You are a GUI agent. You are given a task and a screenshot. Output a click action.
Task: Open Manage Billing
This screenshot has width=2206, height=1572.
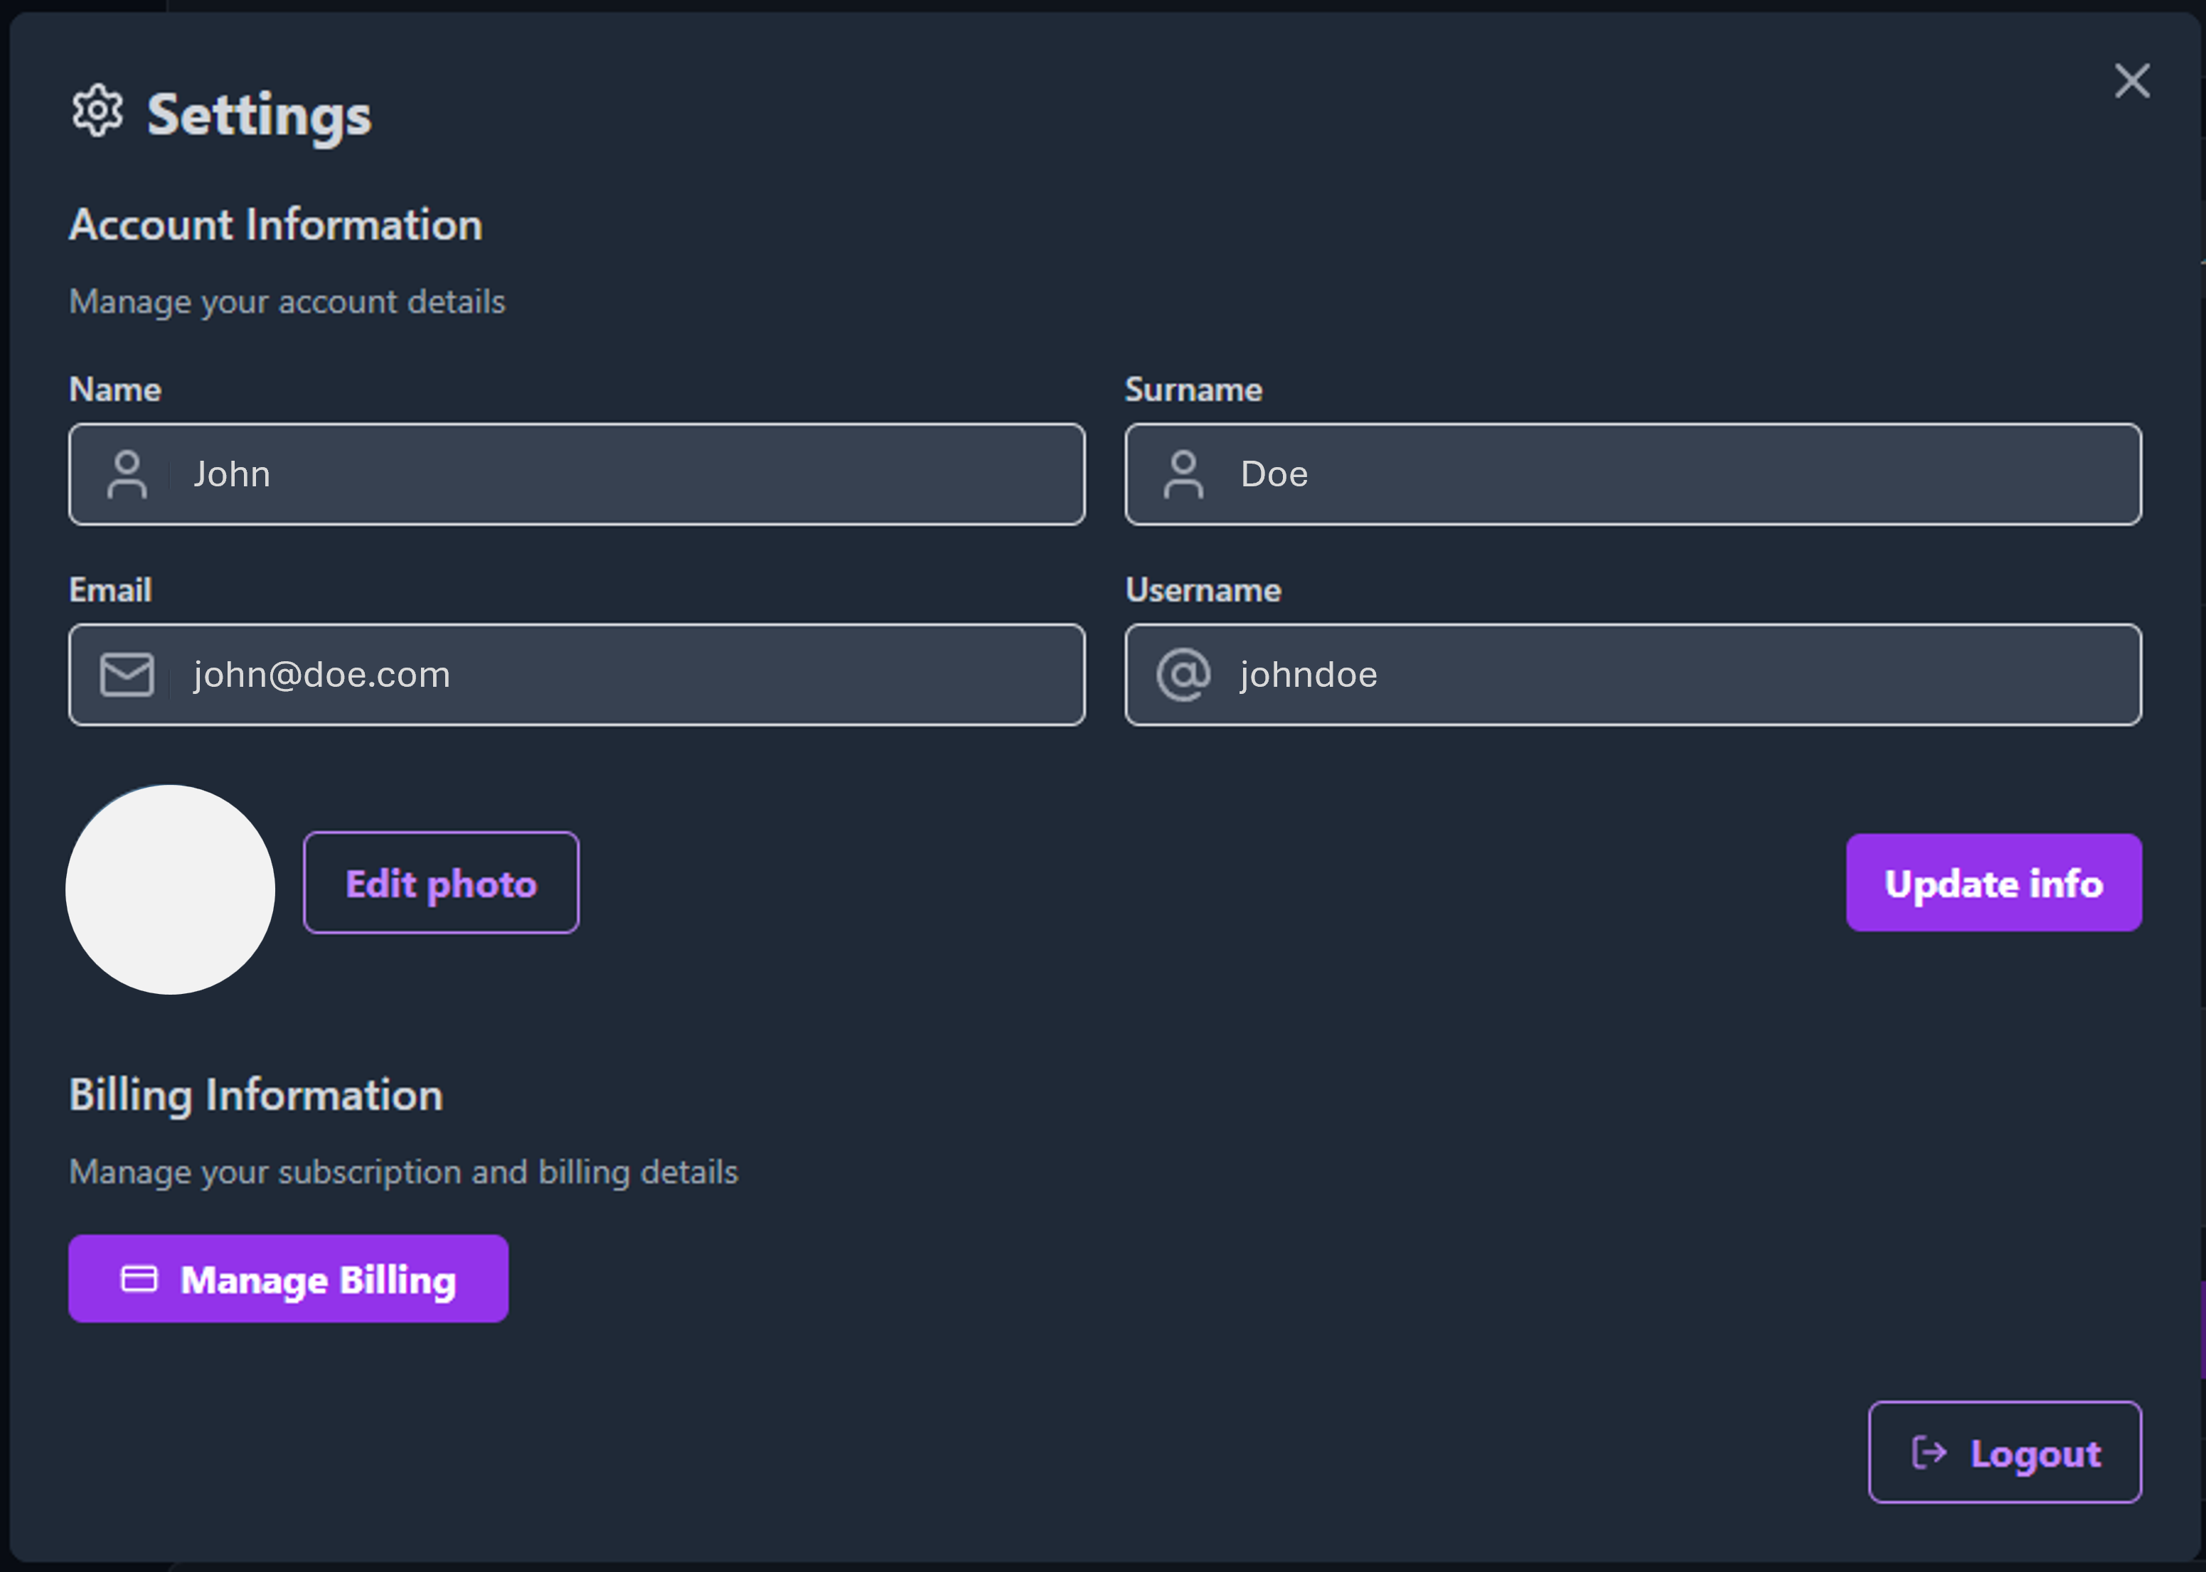(289, 1278)
